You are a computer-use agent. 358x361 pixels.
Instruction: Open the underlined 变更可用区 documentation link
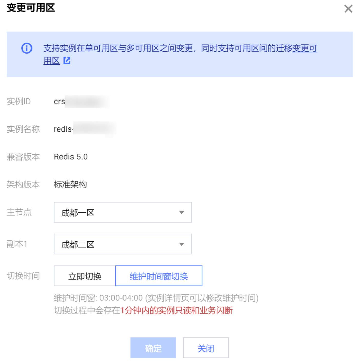tap(304, 48)
